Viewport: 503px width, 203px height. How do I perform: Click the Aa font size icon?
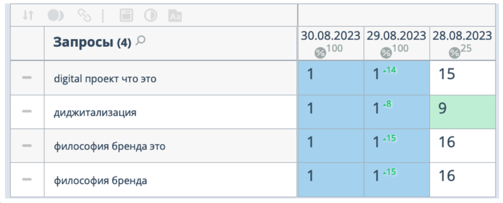175,15
